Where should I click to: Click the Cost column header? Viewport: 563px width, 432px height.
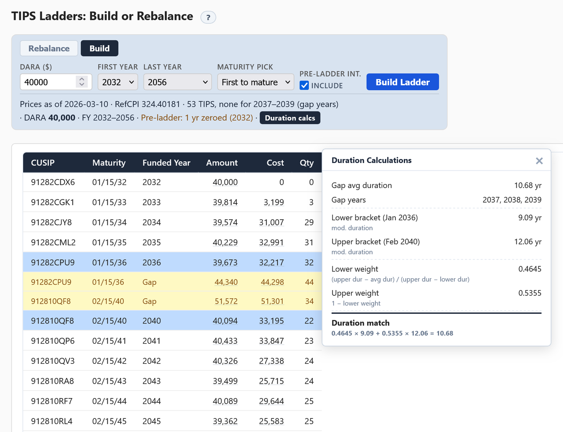click(x=275, y=163)
